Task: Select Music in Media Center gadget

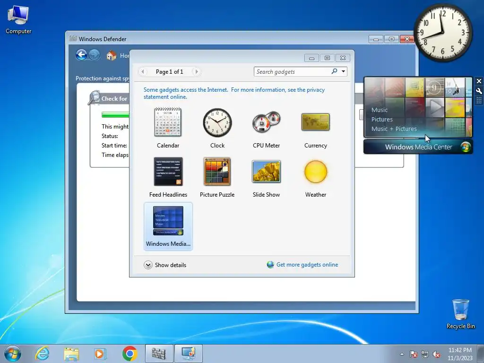Action: click(x=380, y=110)
